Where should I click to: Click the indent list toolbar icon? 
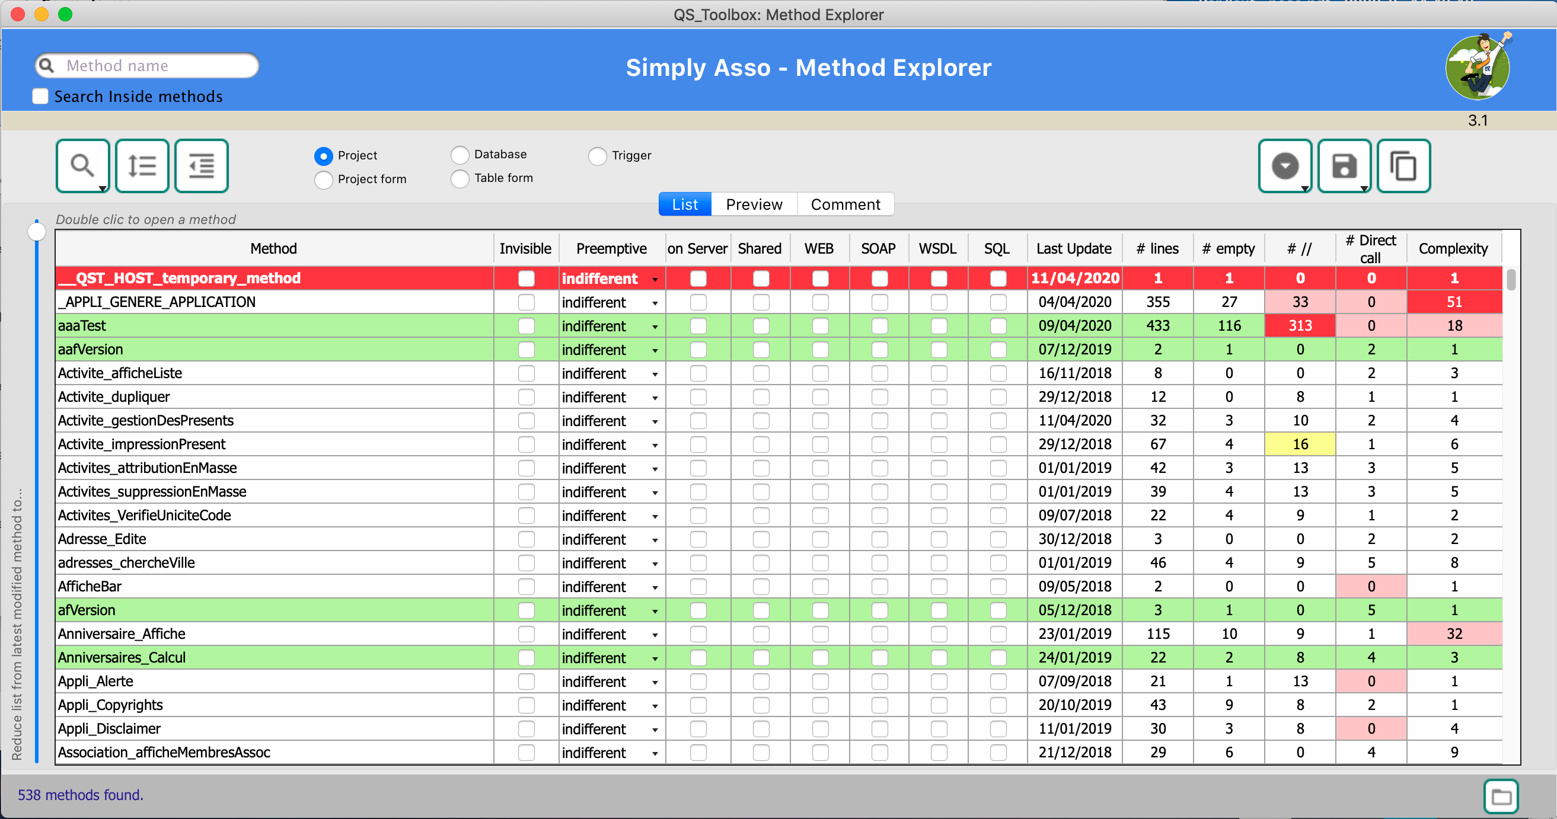coord(201,166)
